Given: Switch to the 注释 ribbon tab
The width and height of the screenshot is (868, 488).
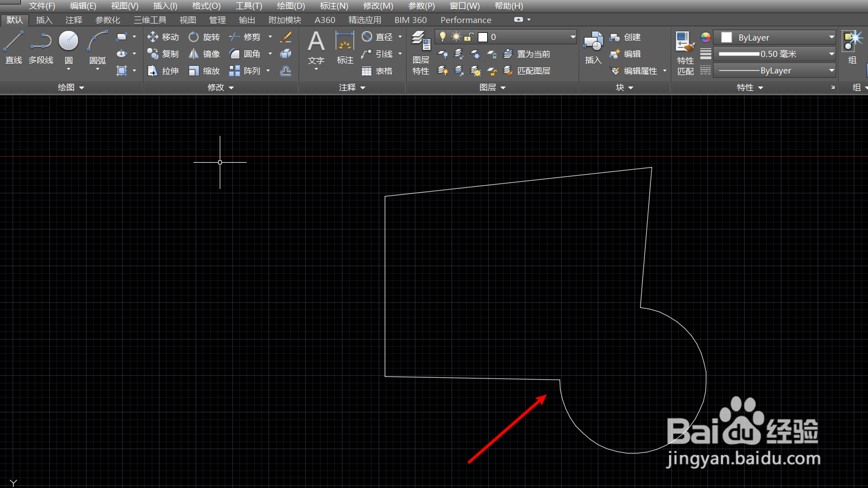Looking at the screenshot, I should [74, 20].
